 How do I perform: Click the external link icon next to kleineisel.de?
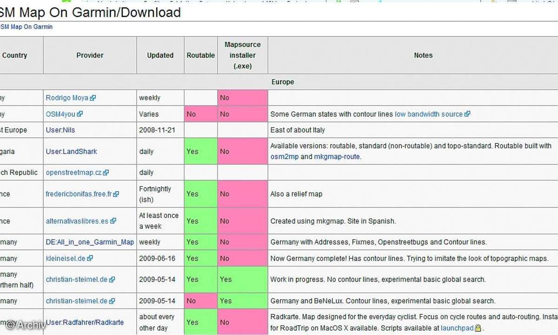coord(90,258)
